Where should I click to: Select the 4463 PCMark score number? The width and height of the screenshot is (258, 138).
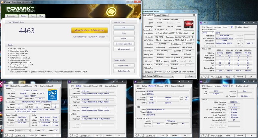point(27,31)
